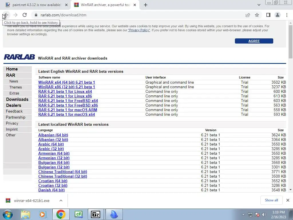Viewport: 293px width, 220px height.
Task: Open a new browser tab
Action: coord(146,5)
